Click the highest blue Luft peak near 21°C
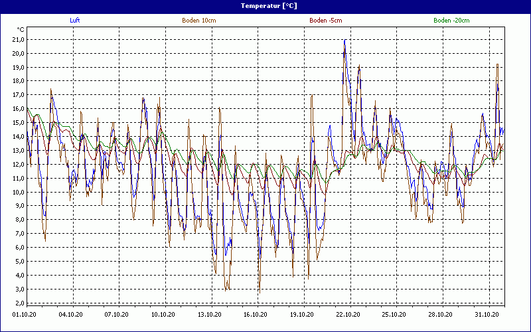The width and height of the screenshot is (531, 332). pyautogui.click(x=345, y=41)
